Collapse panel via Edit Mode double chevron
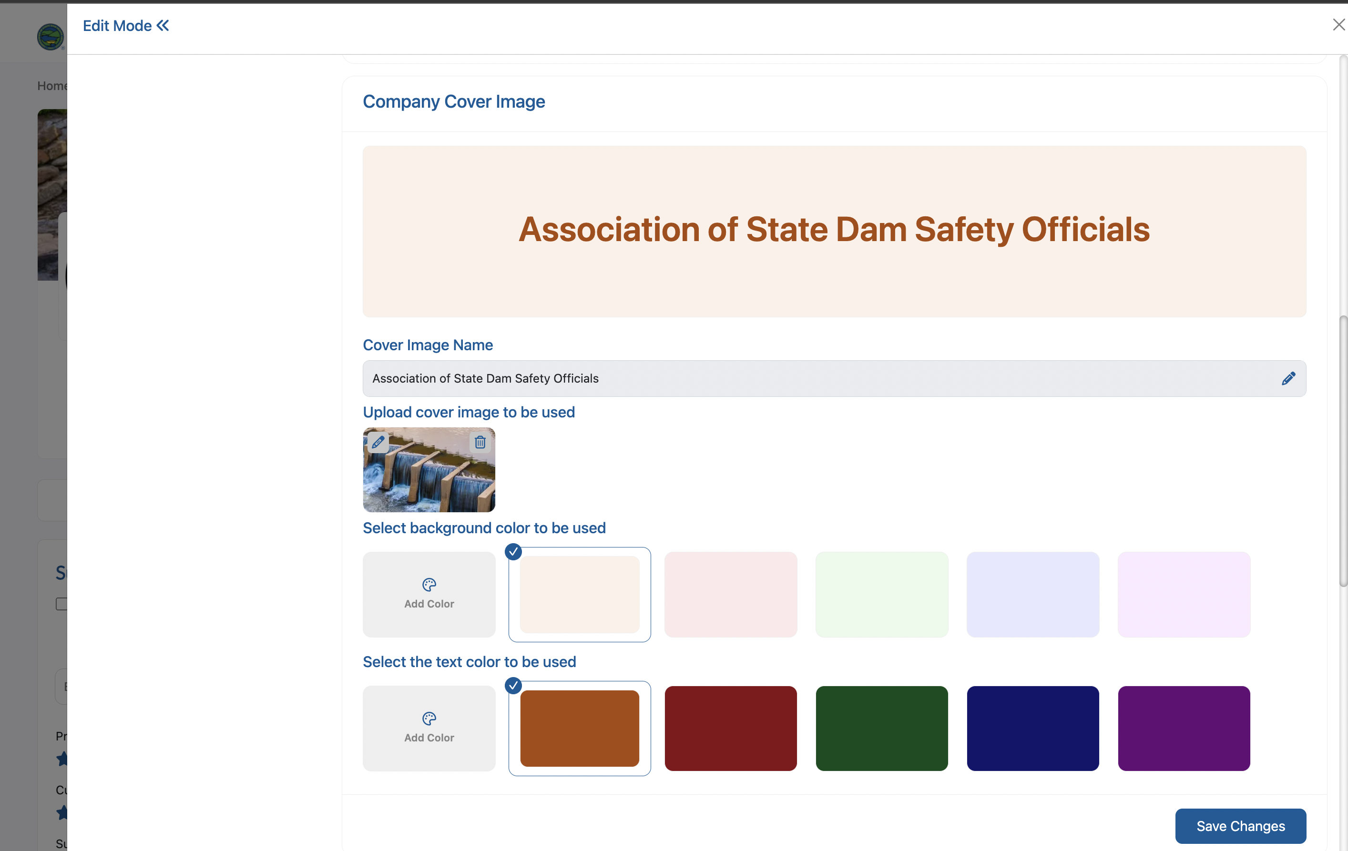The height and width of the screenshot is (851, 1348). click(x=163, y=26)
